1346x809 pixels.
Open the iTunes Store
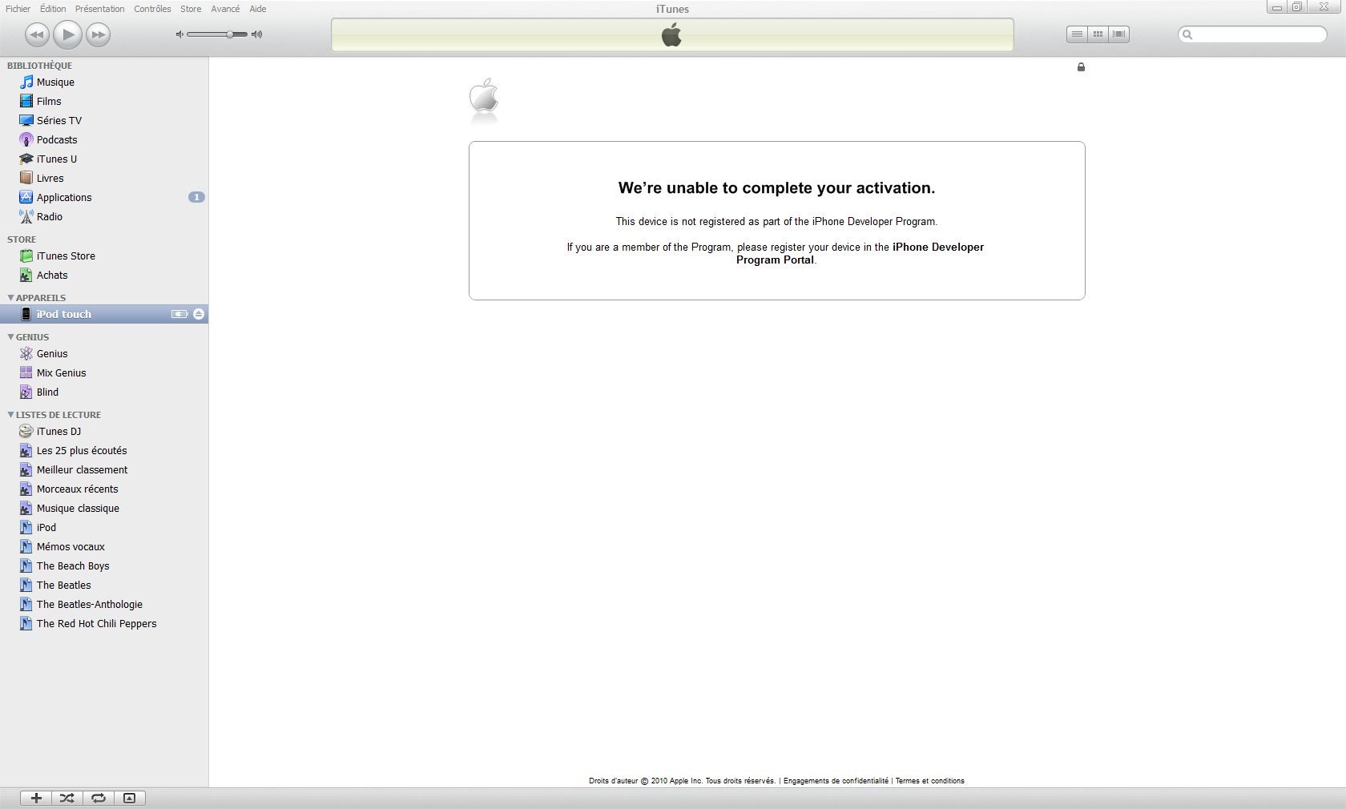click(x=104, y=256)
